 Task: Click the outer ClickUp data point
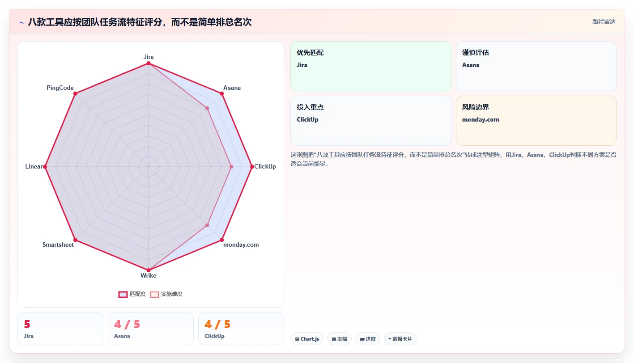(252, 167)
